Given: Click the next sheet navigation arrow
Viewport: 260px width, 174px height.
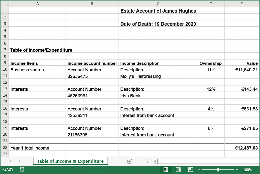Looking at the screenshot, I should click(x=20, y=161).
